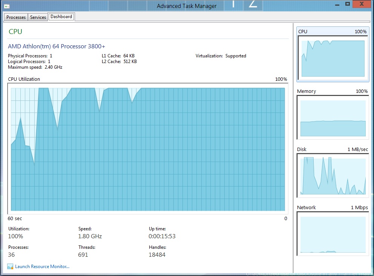Click the Speed value 1.80 GHz
Image resolution: width=374 pixels, height=276 pixels.
(x=90, y=236)
